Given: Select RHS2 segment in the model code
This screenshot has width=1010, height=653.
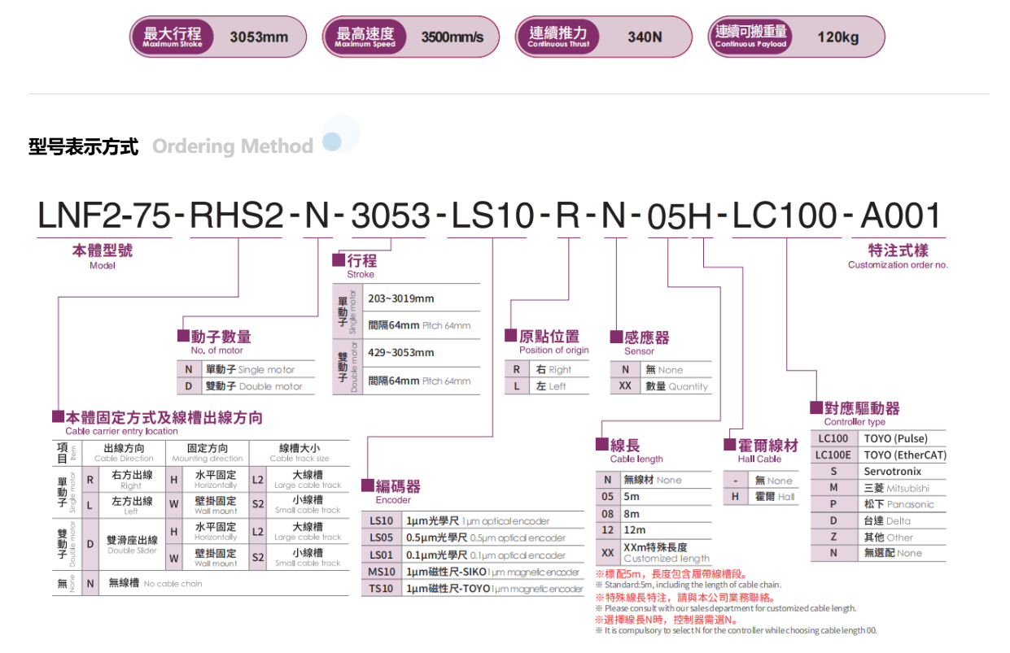Looking at the screenshot, I should [x=236, y=215].
